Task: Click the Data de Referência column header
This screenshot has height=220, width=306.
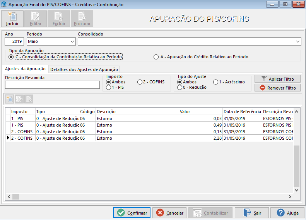Action: point(242,112)
